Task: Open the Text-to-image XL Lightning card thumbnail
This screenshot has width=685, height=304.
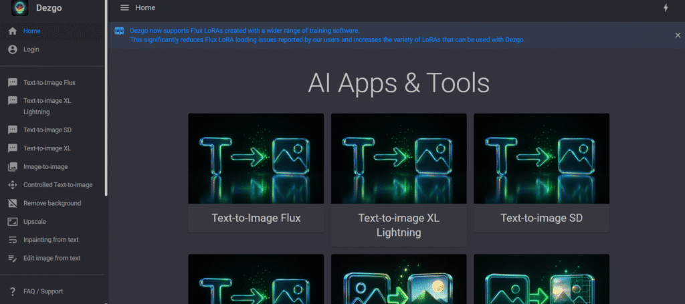Action: tap(399, 158)
